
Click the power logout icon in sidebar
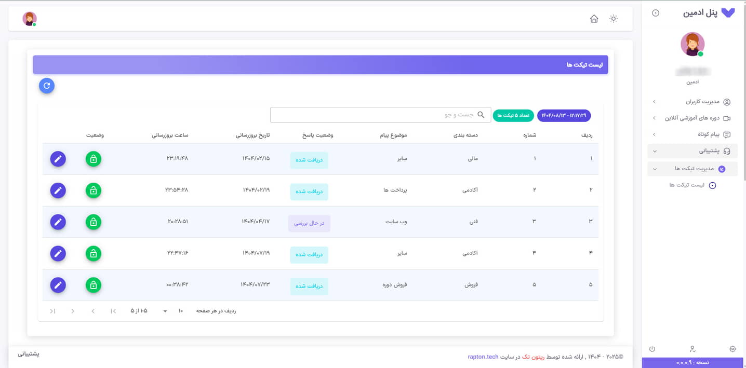(x=652, y=349)
